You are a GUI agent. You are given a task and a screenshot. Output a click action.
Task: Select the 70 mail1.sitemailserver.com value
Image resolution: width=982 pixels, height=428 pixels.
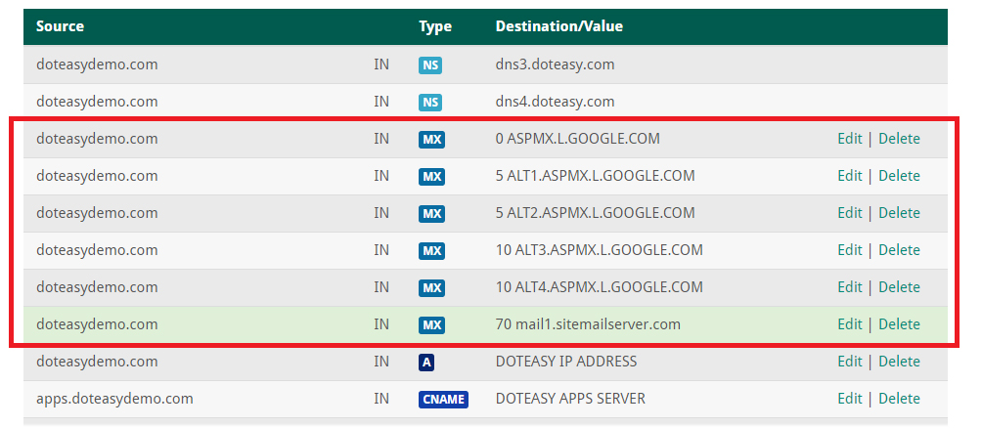tap(588, 324)
